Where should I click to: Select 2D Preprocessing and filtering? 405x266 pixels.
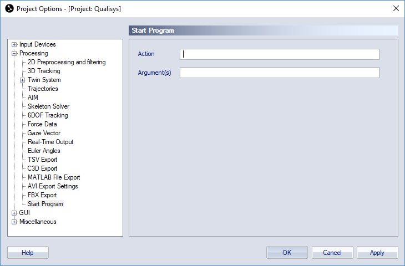point(67,62)
